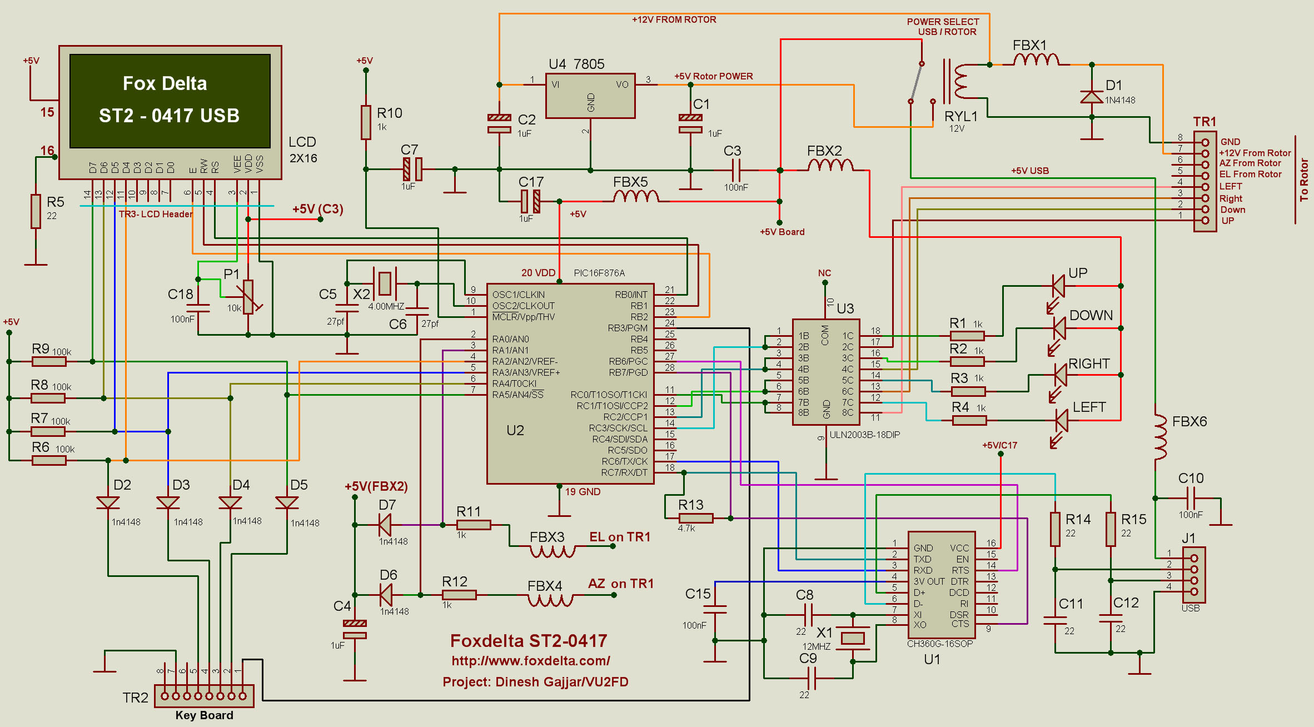
Task: Select the 'Project: Dinesh Gajjar/VU2FD' text
Action: pyautogui.click(x=535, y=682)
